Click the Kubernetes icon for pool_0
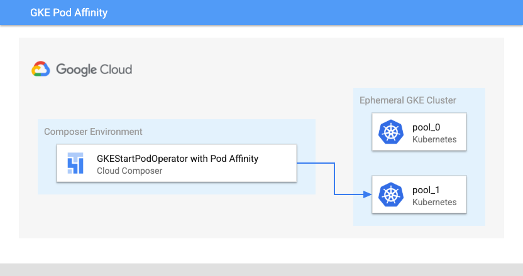 tap(390, 132)
